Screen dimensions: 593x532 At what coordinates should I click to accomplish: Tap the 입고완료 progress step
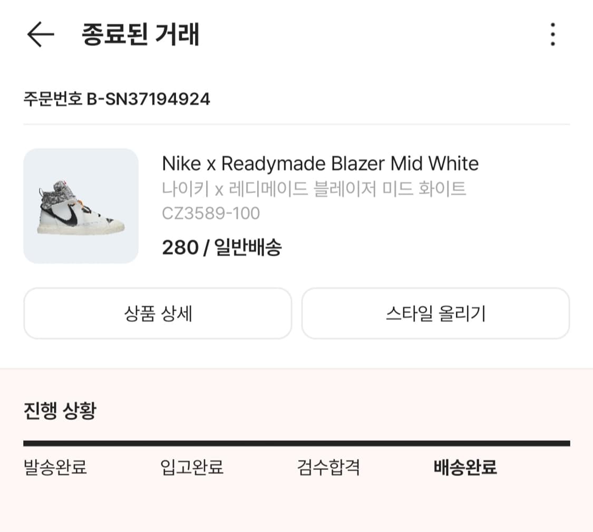(192, 467)
